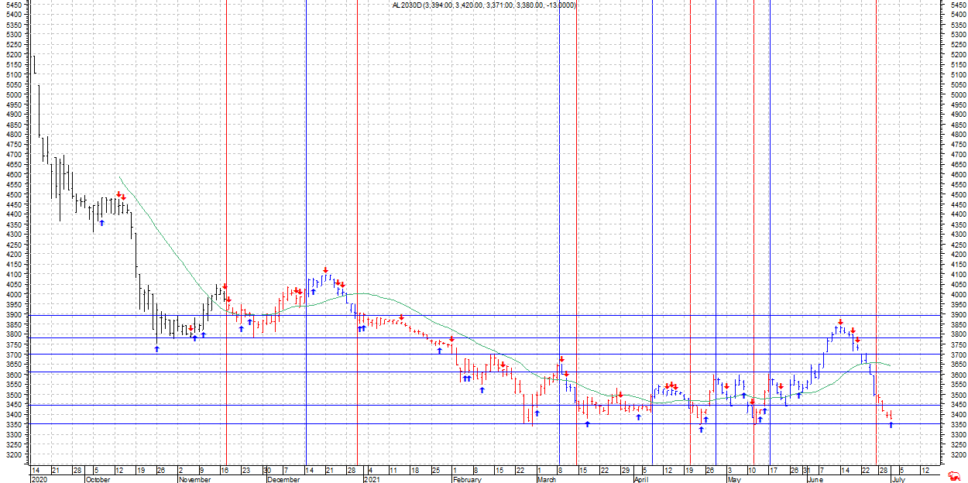Screen dimensions: 968x483
Task: Click the rightmost blue up arrow signal
Action: (891, 424)
